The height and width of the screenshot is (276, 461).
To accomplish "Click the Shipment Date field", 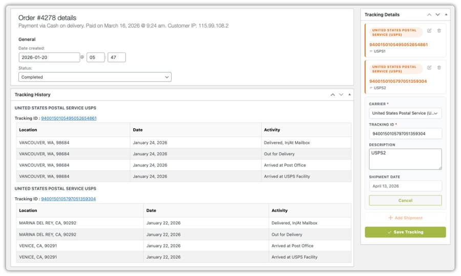I will 405,186.
